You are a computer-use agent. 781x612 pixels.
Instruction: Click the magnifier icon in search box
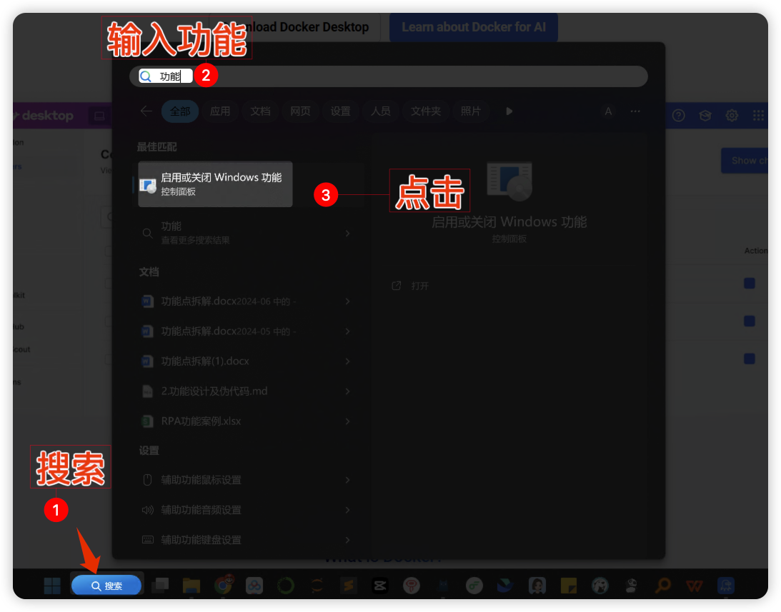pyautogui.click(x=146, y=76)
